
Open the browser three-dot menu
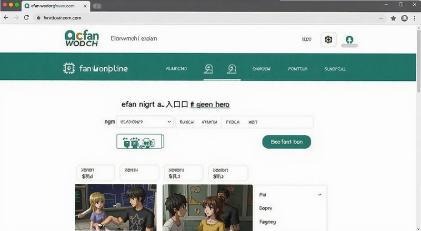pyautogui.click(x=415, y=18)
